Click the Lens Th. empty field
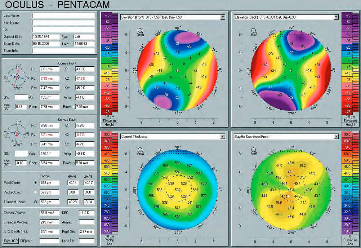361x248 pixels. click(x=87, y=241)
